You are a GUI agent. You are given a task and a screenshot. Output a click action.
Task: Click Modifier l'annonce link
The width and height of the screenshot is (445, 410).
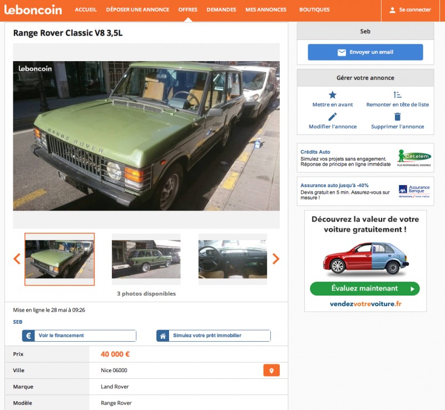pos(333,127)
